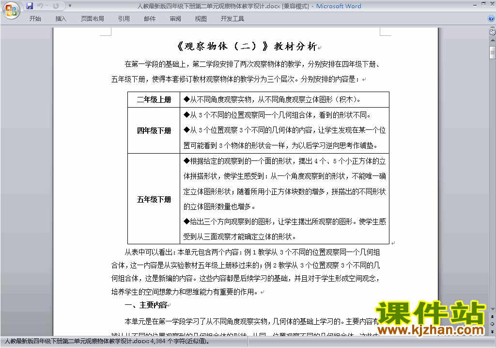Click table cell 五年级下册

click(x=154, y=199)
